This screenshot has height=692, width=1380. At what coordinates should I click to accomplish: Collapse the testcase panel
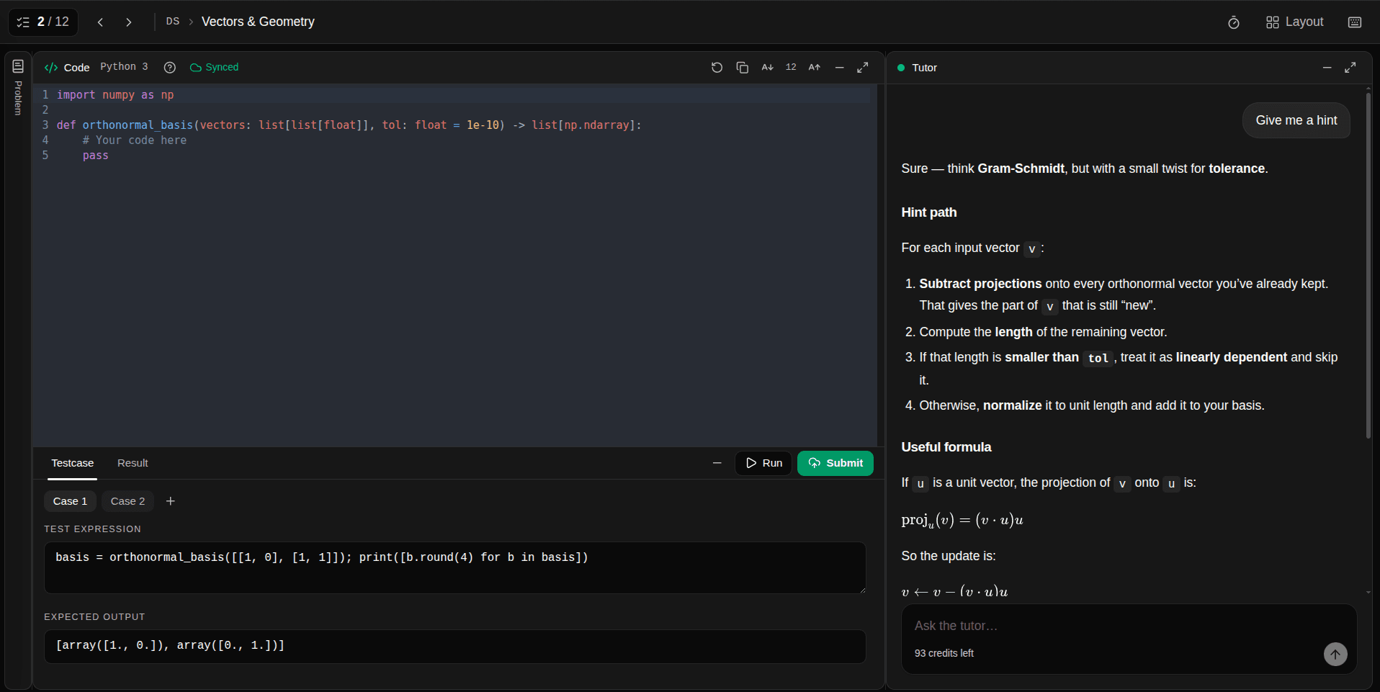point(717,463)
